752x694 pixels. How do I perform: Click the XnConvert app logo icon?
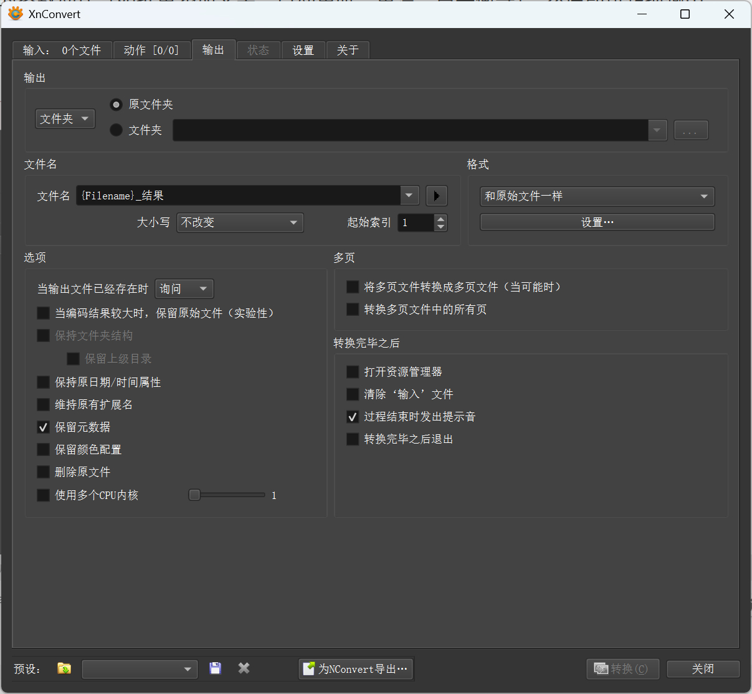15,14
